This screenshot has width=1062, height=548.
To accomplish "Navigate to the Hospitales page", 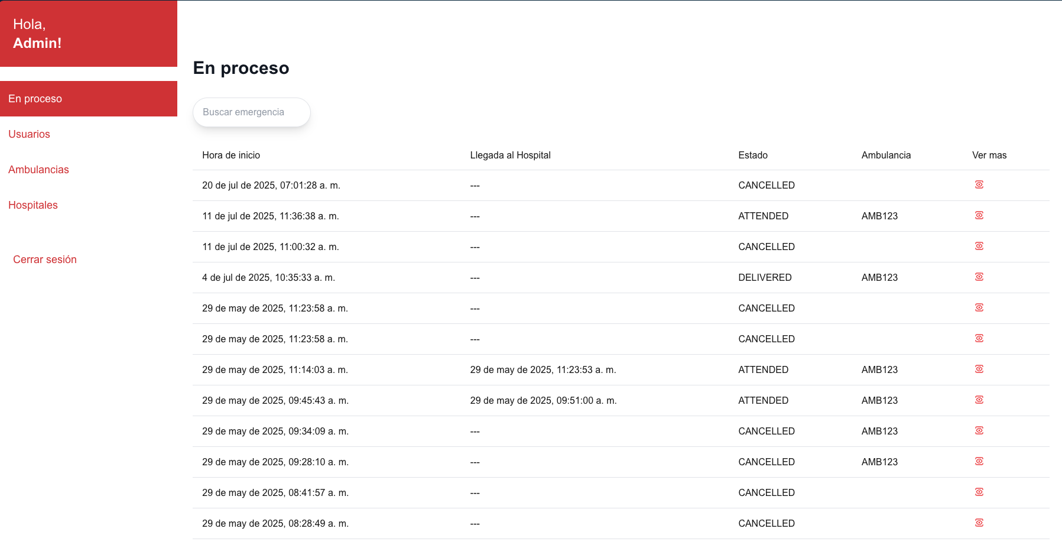I will (33, 205).
